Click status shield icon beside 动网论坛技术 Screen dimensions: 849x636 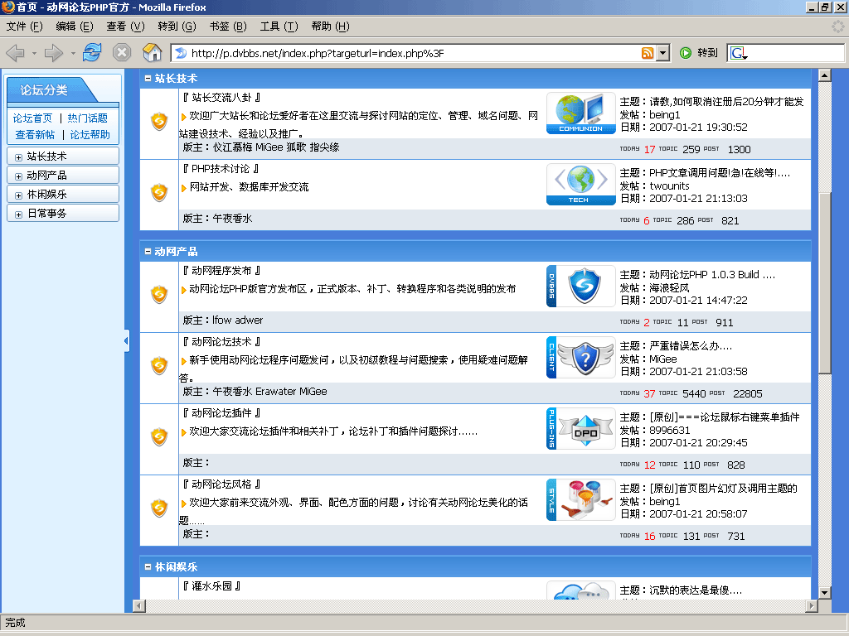pyautogui.click(x=159, y=365)
